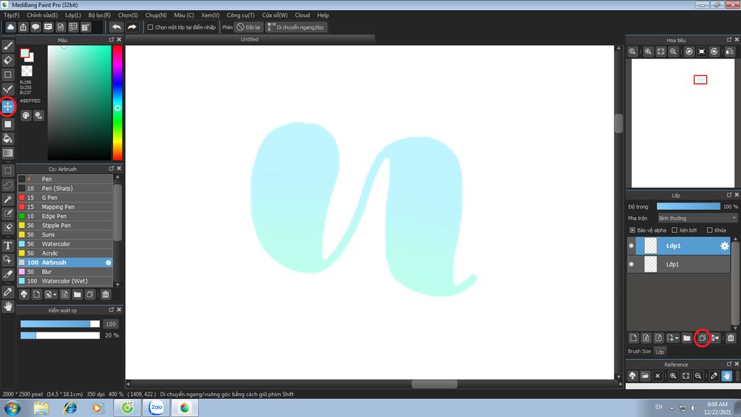741x417 pixels.
Task: Toggle 'Di chuyển ngang/dọc' option
Action: coord(296,27)
